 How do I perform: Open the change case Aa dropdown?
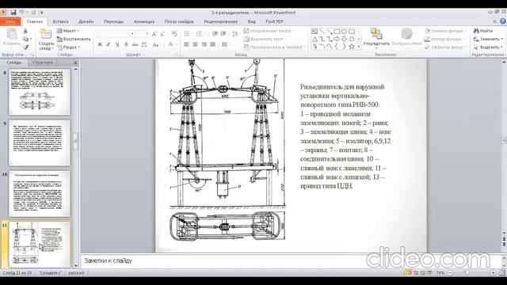156,44
